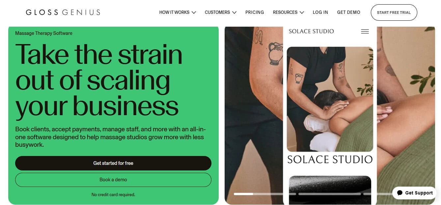Click the Gloss Genius logo
This screenshot has height=205, width=441.
coord(63,13)
